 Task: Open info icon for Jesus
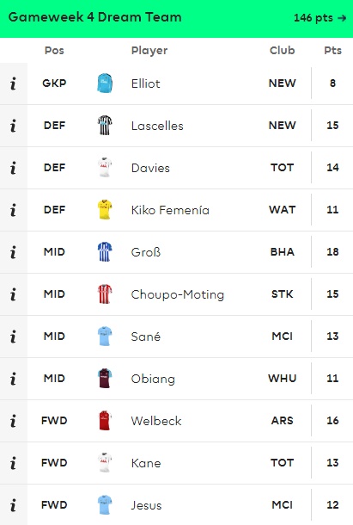13,505
